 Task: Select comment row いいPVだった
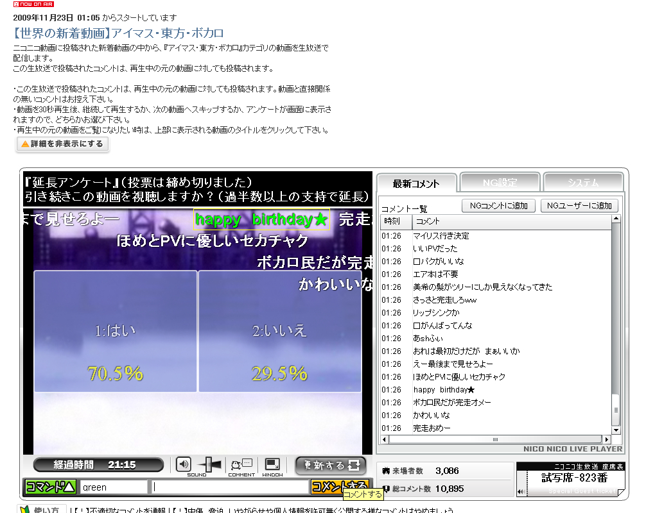click(x=496, y=249)
